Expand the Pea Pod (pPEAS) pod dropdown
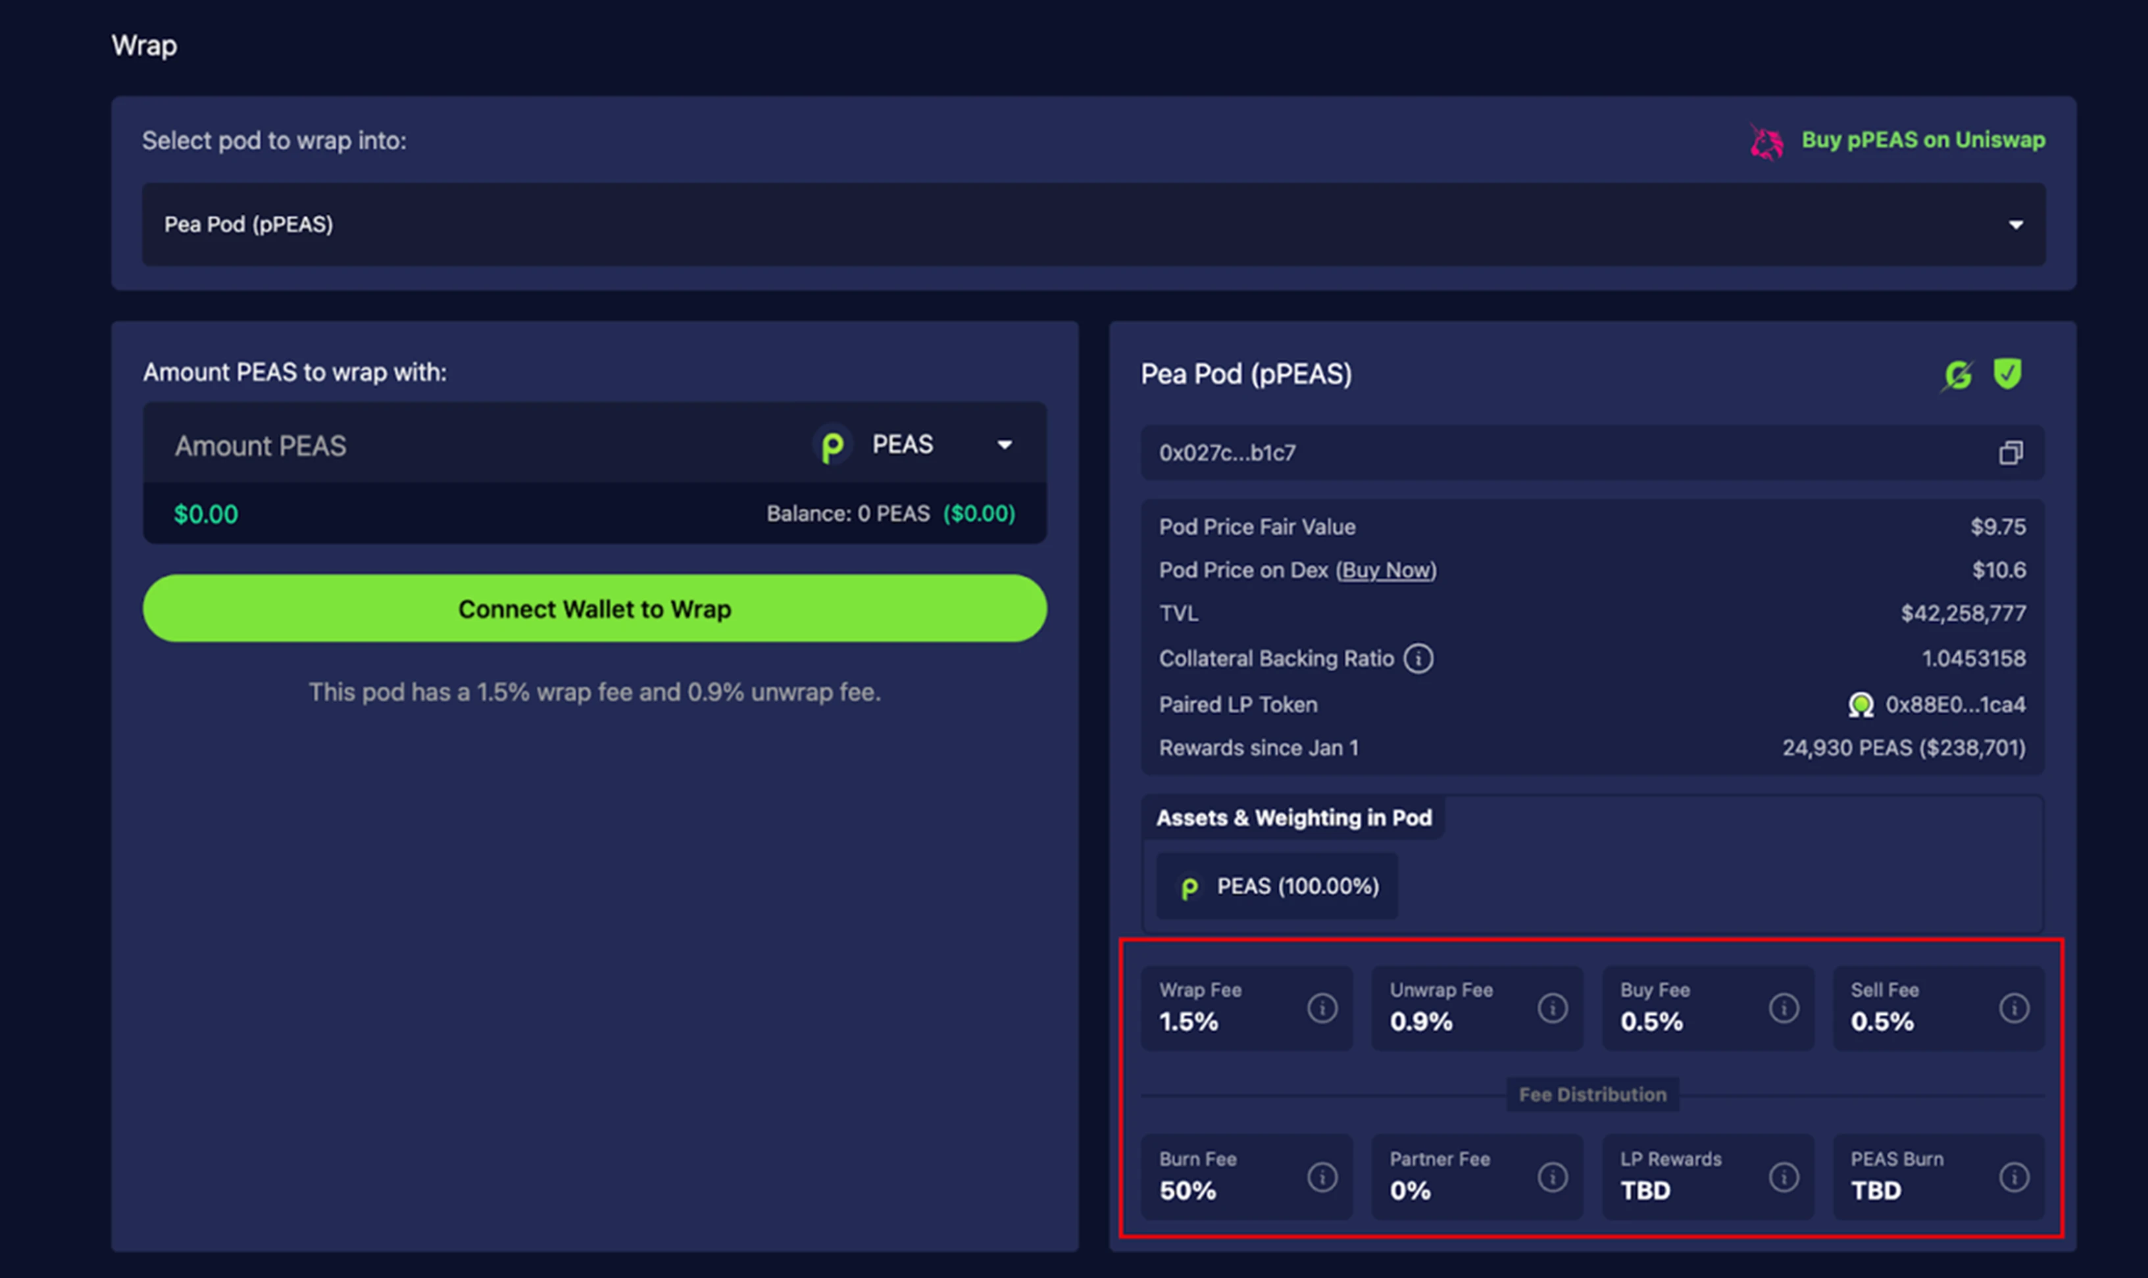Screen dimensions: 2148x1278 (x=1093, y=224)
